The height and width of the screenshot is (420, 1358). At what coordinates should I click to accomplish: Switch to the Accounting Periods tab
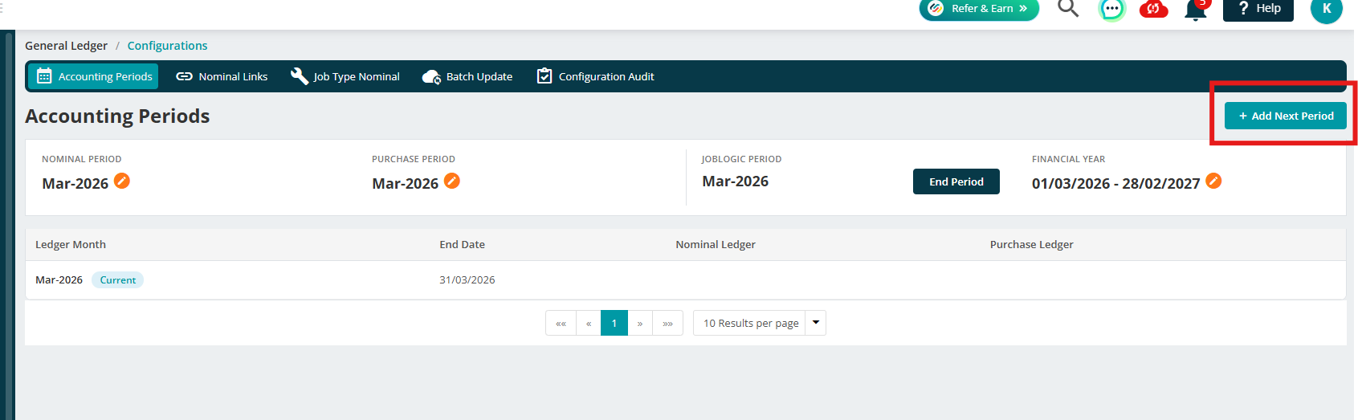pyautogui.click(x=94, y=76)
